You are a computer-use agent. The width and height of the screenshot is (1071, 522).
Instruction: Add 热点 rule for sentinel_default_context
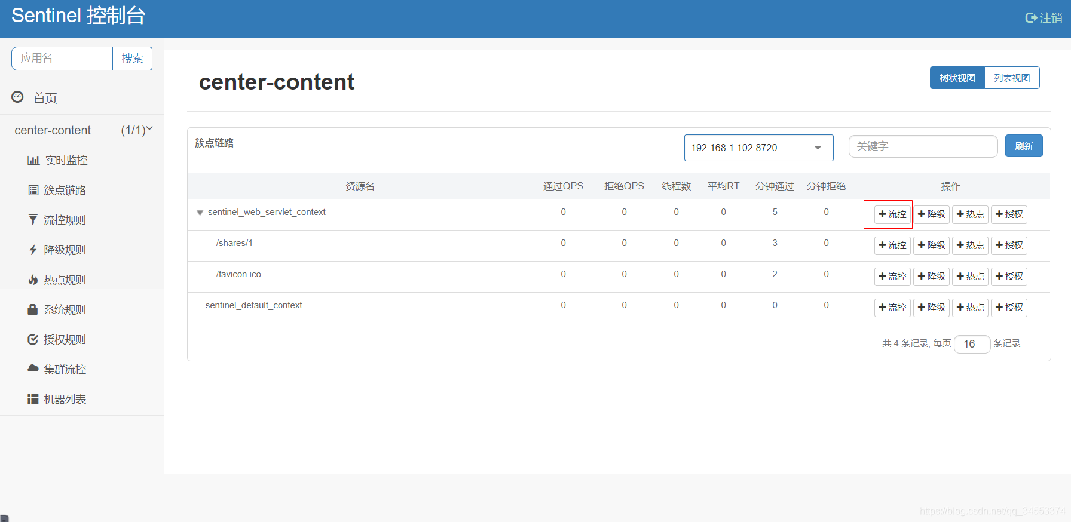point(970,308)
